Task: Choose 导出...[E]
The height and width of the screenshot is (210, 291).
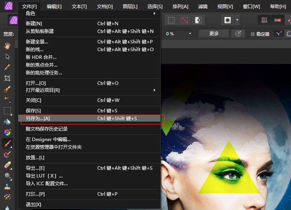Action: pos(89,168)
